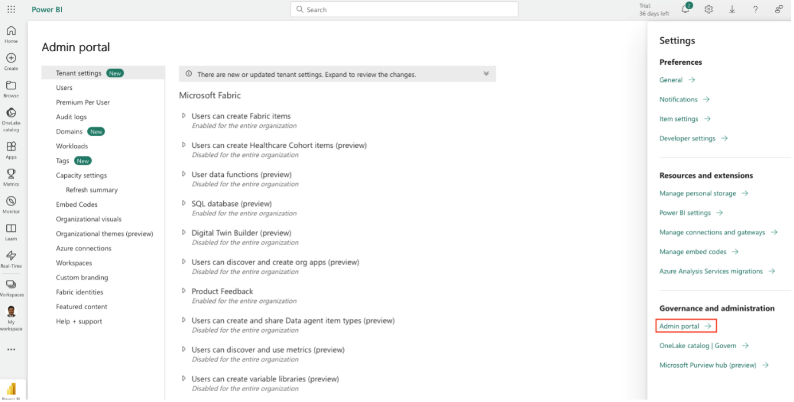The width and height of the screenshot is (794, 402).
Task: Open the Home page from sidebar
Action: click(11, 33)
